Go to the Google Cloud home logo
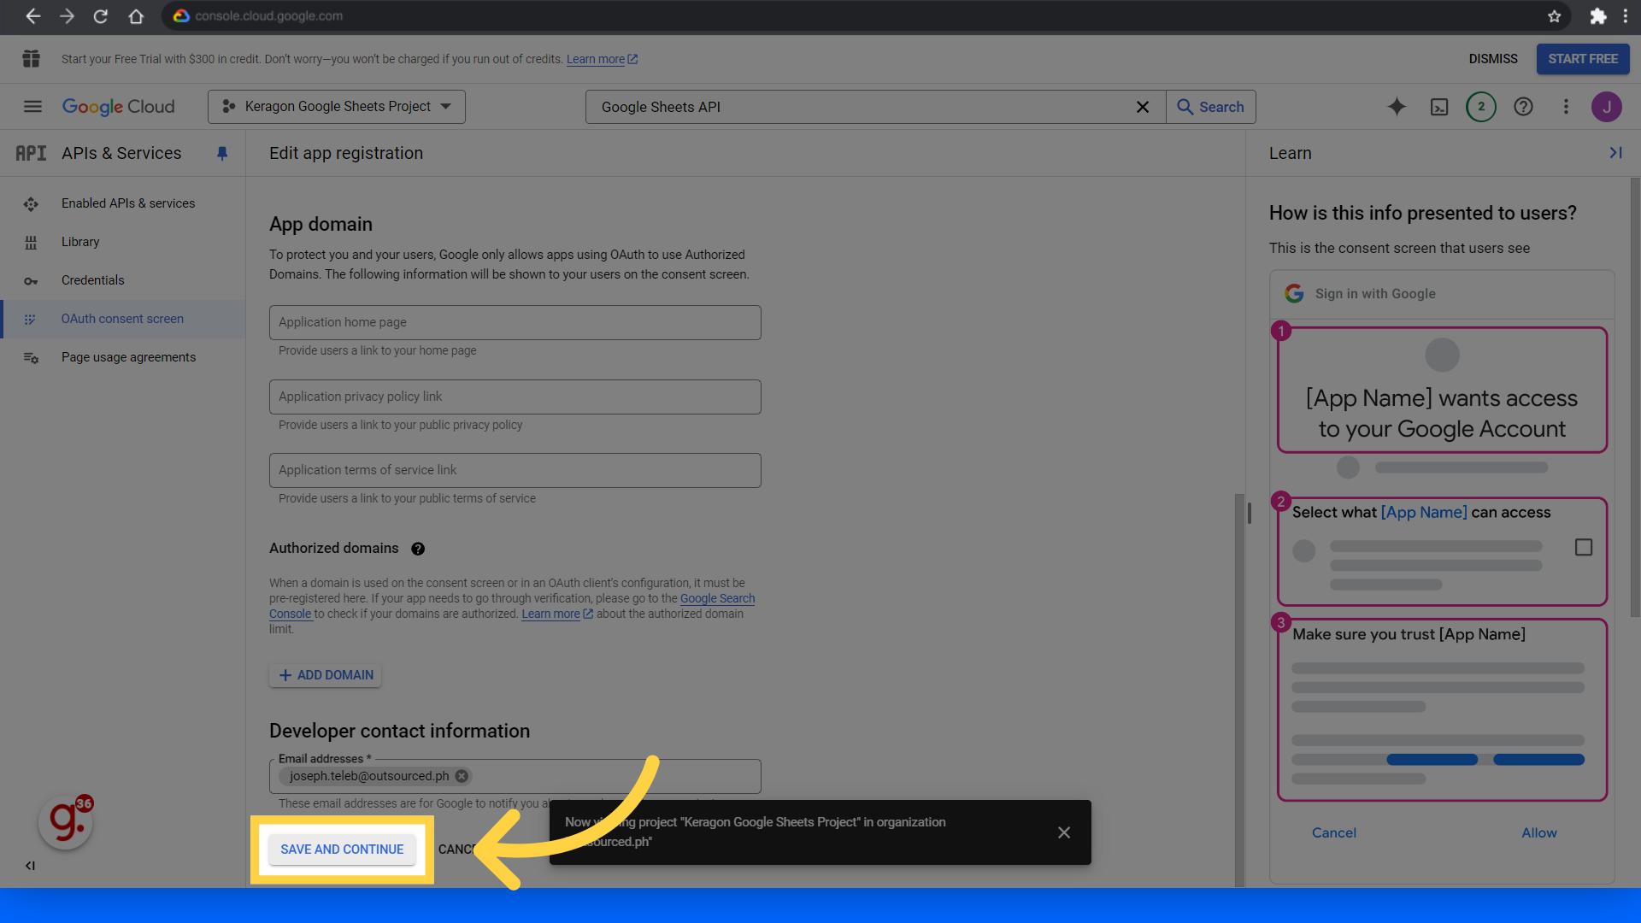Image resolution: width=1641 pixels, height=923 pixels. click(118, 107)
